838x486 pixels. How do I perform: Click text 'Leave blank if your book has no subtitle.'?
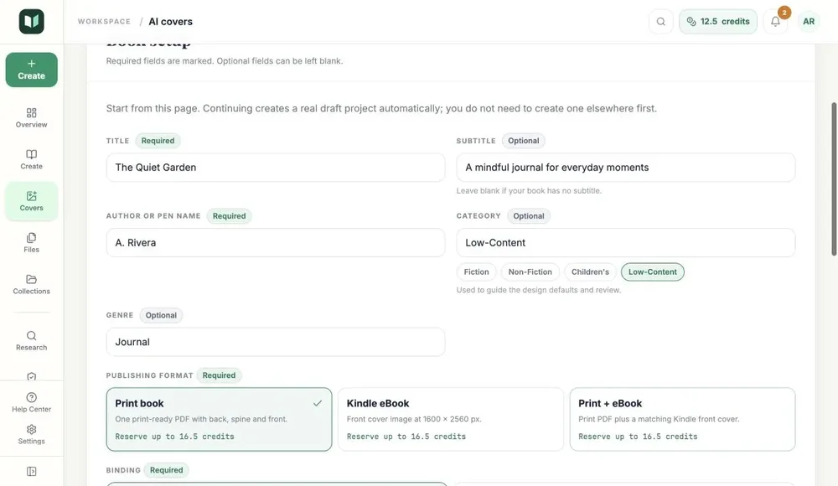click(529, 190)
